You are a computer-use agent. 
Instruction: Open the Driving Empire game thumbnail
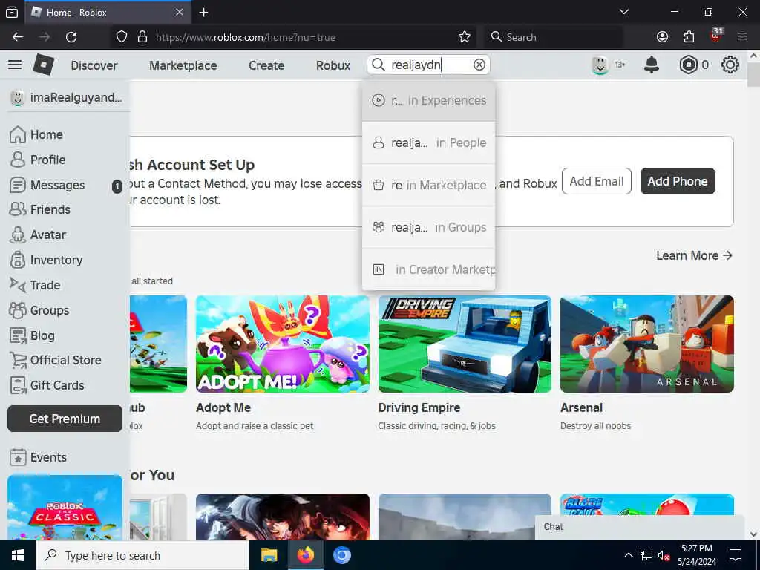pos(465,344)
